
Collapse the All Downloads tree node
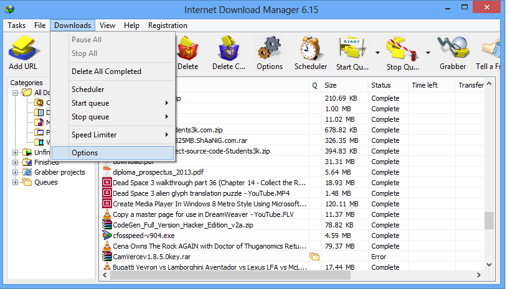click(15, 93)
